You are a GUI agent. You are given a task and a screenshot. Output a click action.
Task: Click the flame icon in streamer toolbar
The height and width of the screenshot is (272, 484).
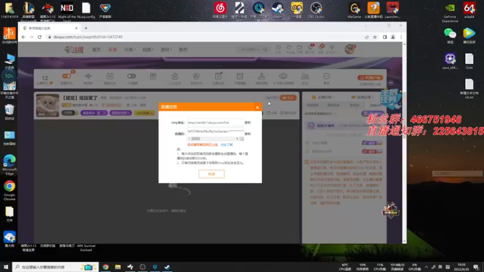[x=175, y=76]
